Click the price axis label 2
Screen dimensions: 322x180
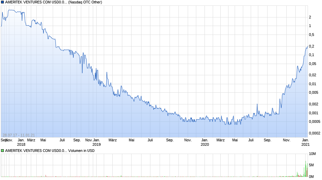pos(310,17)
